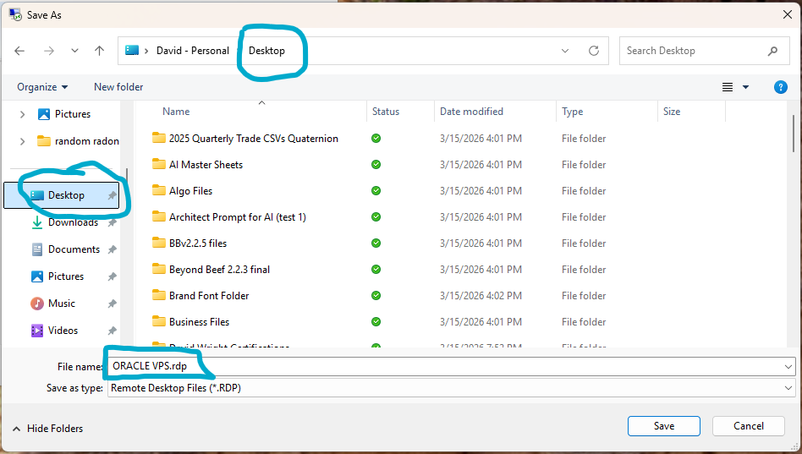The image size is (802, 454).
Task: Select Desktop in the navigation pane
Action: [62, 195]
